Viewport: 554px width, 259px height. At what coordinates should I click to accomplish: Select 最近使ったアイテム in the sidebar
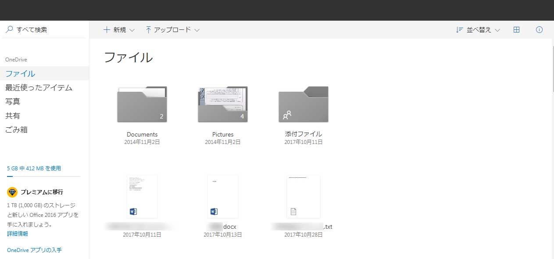[39, 87]
